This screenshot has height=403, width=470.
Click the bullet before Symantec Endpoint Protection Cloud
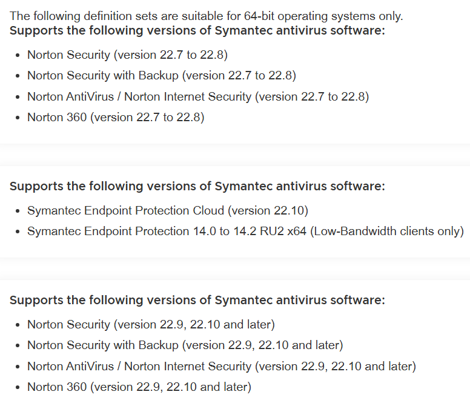point(17,211)
